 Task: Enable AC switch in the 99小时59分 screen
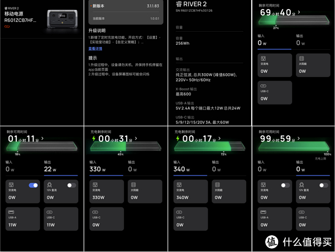tap(285, 185)
